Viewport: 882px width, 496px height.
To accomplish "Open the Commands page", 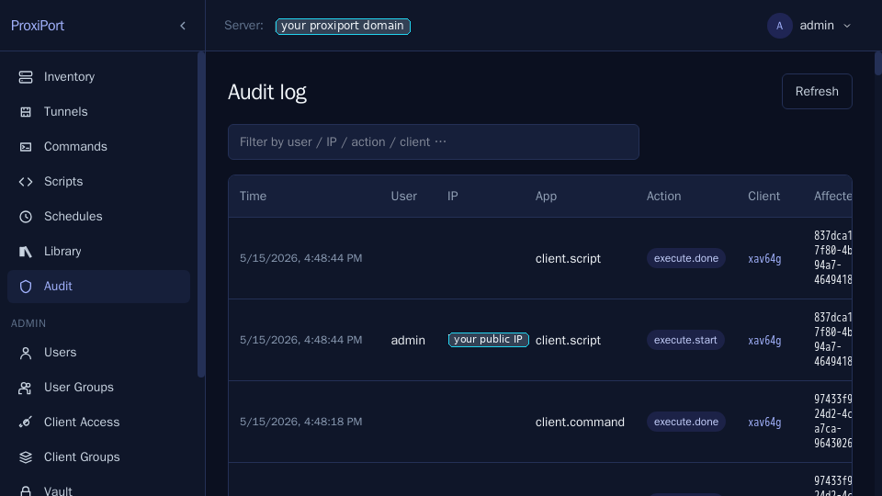I will coord(98,147).
